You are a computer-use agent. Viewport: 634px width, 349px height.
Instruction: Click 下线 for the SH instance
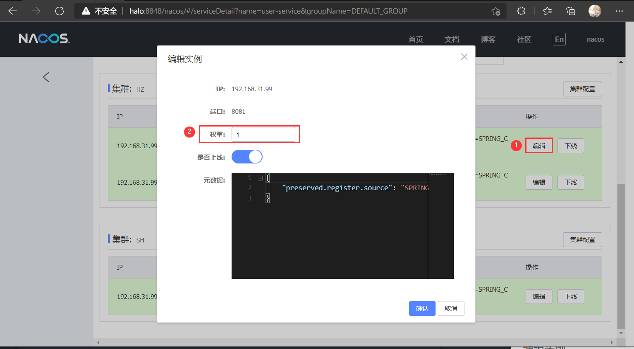[571, 296]
